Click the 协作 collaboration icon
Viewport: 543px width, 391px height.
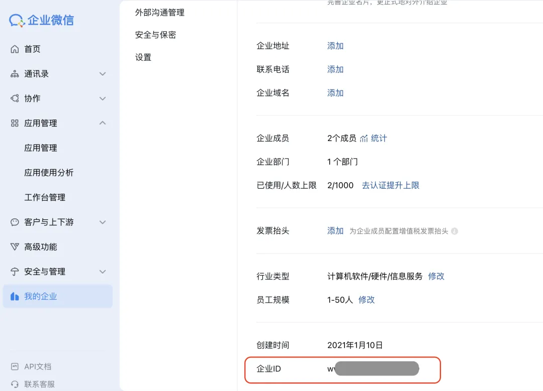coord(15,98)
